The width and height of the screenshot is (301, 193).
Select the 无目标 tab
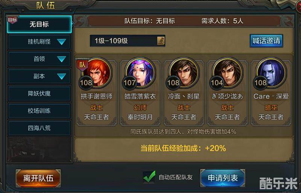point(39,24)
